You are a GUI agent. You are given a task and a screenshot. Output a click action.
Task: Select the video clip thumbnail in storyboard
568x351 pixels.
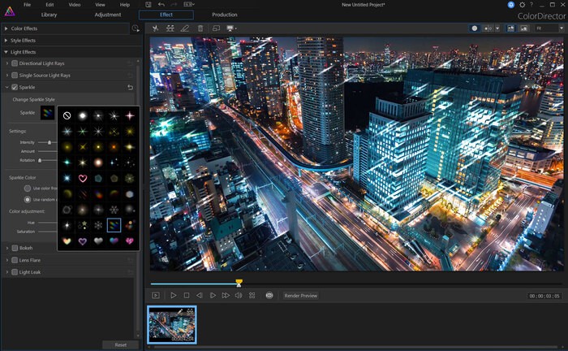coord(171,324)
